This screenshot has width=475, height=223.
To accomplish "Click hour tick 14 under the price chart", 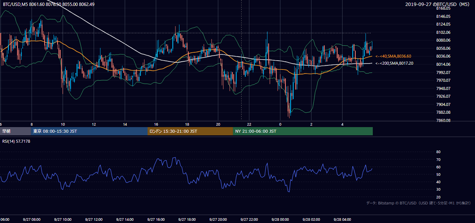I will tap(125, 124).
